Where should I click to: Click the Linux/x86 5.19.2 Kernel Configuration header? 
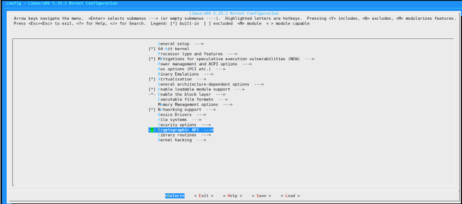coord(235,13)
